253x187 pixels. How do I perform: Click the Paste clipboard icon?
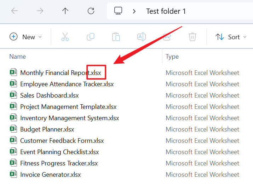click(x=116, y=37)
